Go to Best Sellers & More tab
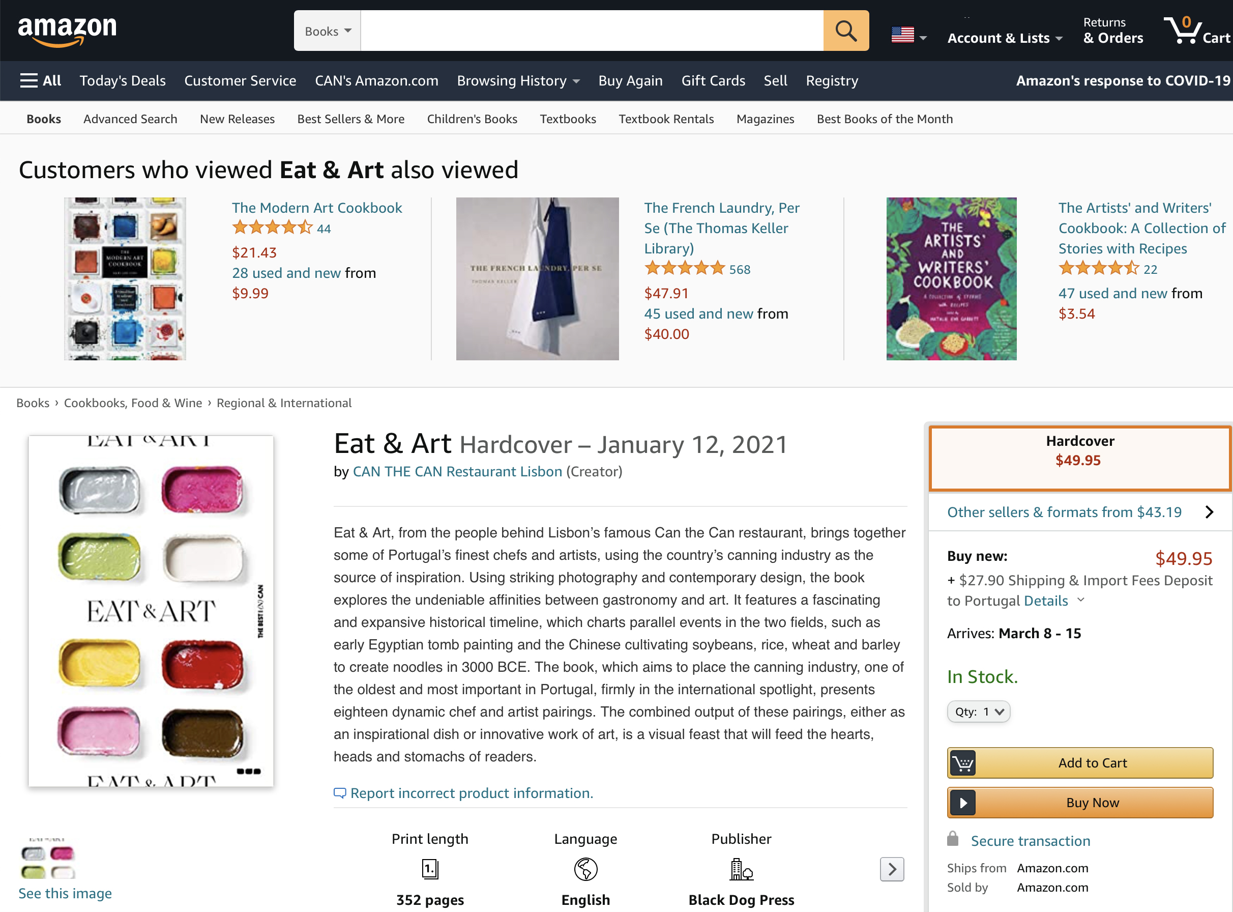 click(350, 119)
